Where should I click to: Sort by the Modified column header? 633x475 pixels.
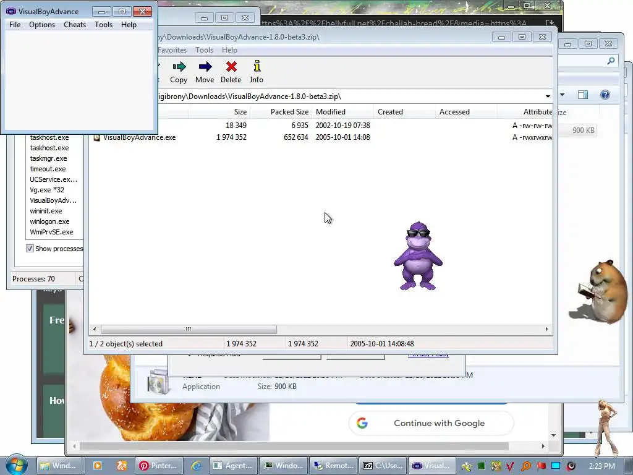coord(342,112)
